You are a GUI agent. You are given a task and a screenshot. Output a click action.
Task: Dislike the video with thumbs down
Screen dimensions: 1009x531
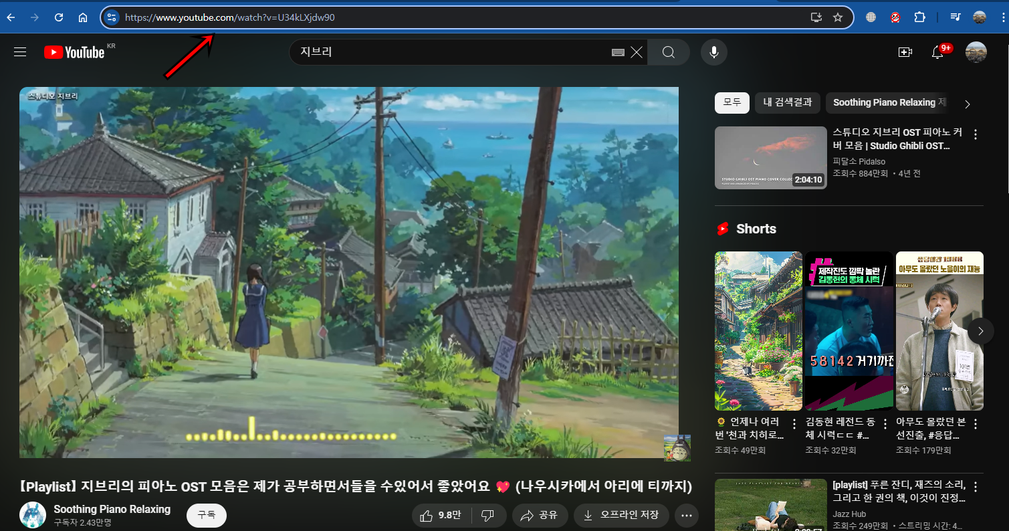pyautogui.click(x=489, y=516)
